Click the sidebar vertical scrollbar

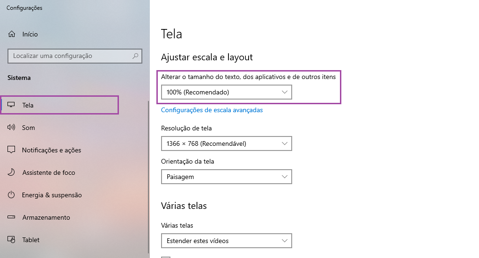pyautogui.click(x=148, y=177)
